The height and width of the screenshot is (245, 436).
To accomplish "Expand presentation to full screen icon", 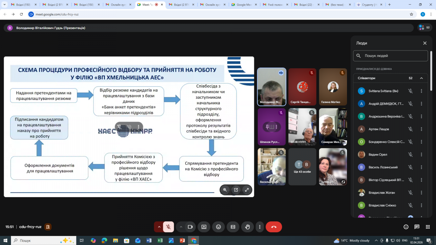I will point(247,190).
